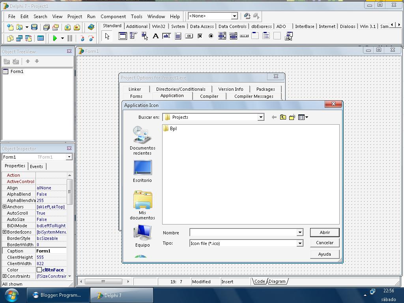
Task: Select the RadioButton component icon
Action: pyautogui.click(x=211, y=36)
